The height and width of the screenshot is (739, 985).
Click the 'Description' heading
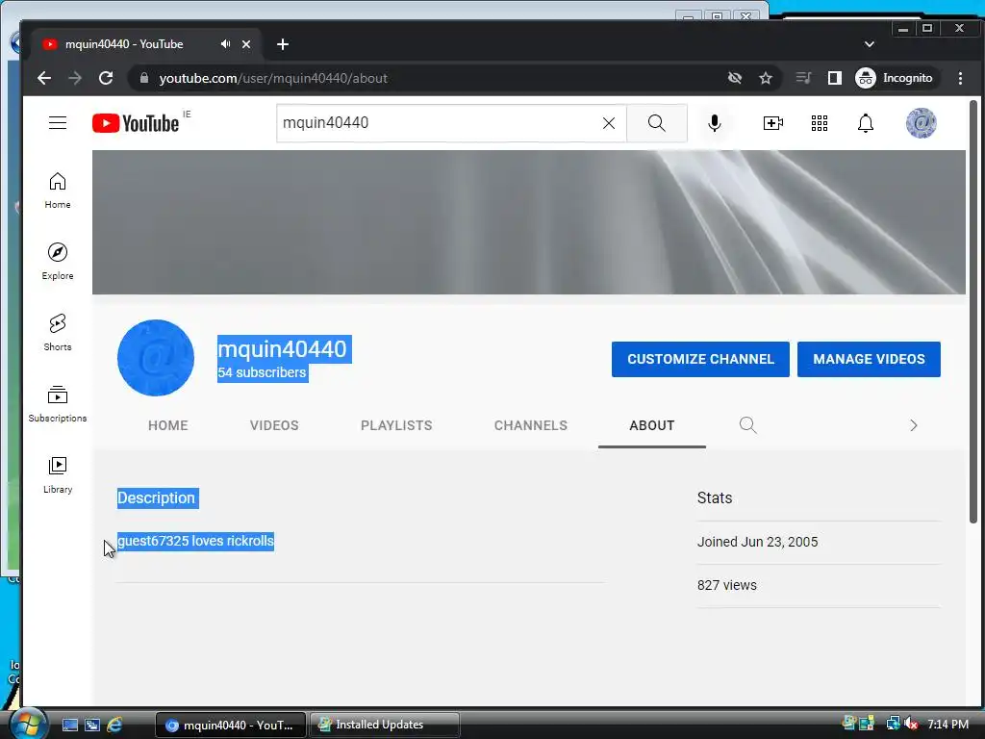coord(157,497)
